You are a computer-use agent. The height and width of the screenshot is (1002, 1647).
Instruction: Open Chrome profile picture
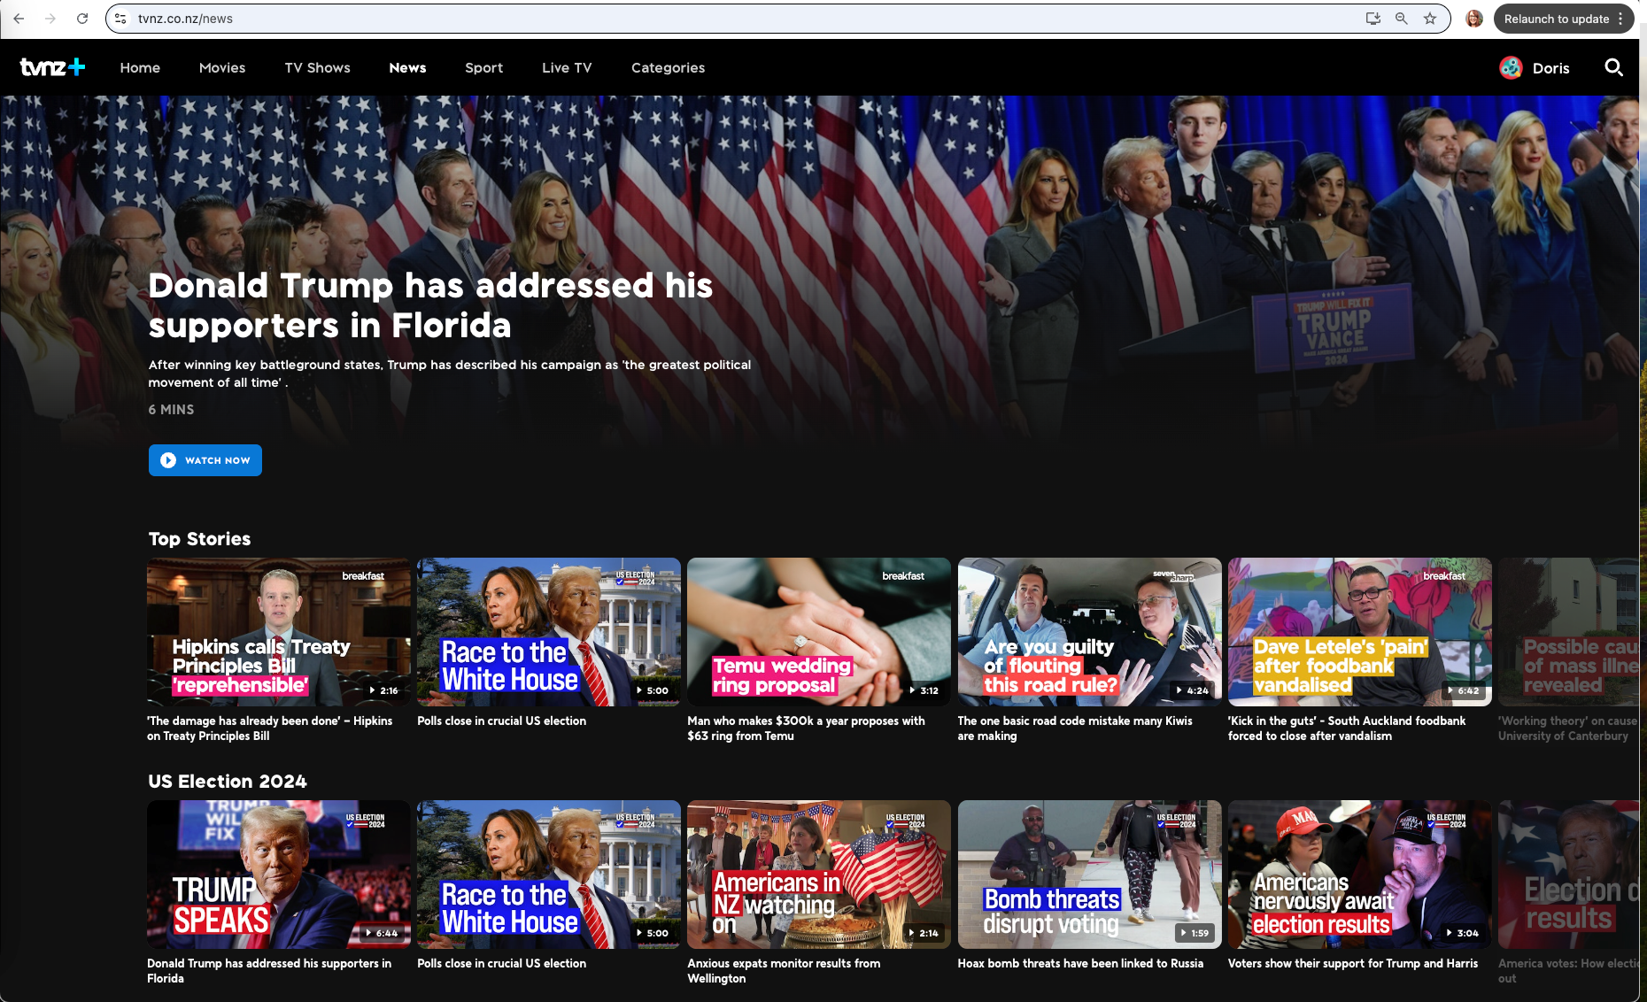pos(1474,19)
